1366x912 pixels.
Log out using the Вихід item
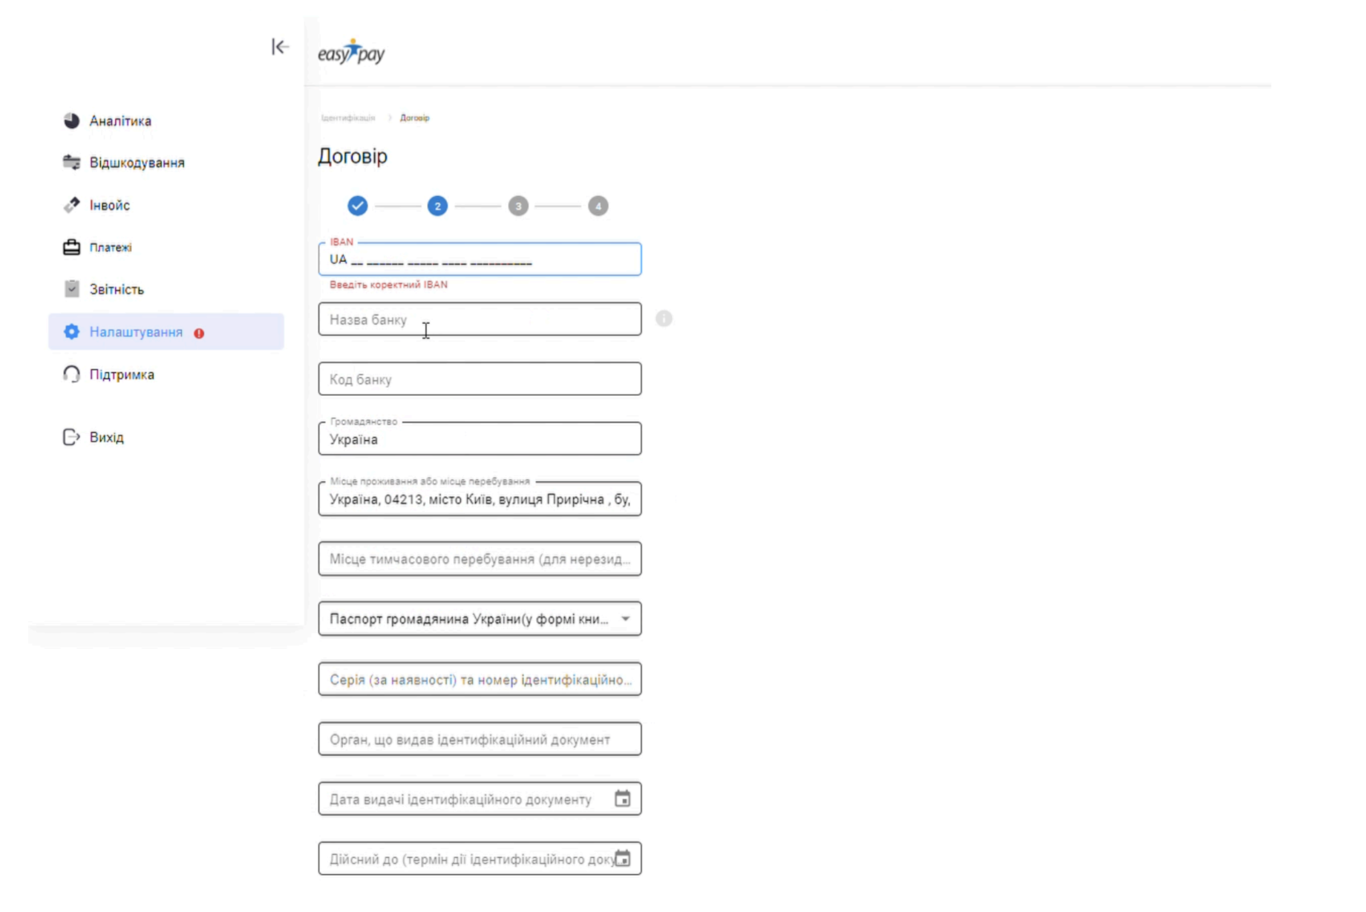[x=106, y=437]
